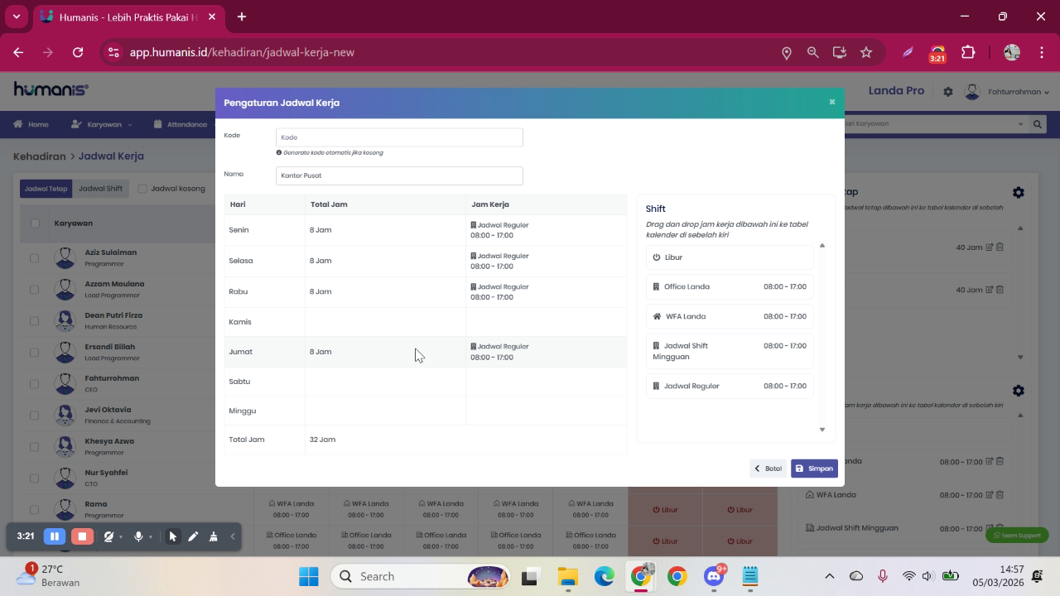This screenshot has height=596, width=1060.
Task: Delete the WFA Landa 08:00 - 17:00 entry
Action: (1000, 495)
